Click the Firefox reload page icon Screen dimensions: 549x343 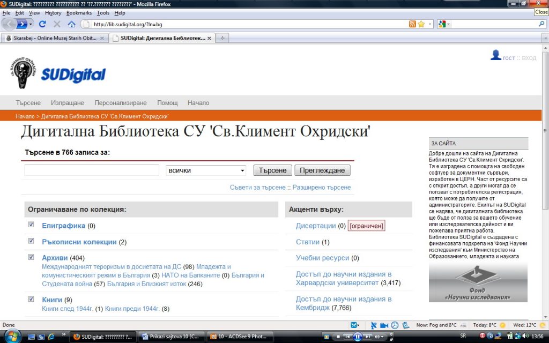(x=42, y=24)
